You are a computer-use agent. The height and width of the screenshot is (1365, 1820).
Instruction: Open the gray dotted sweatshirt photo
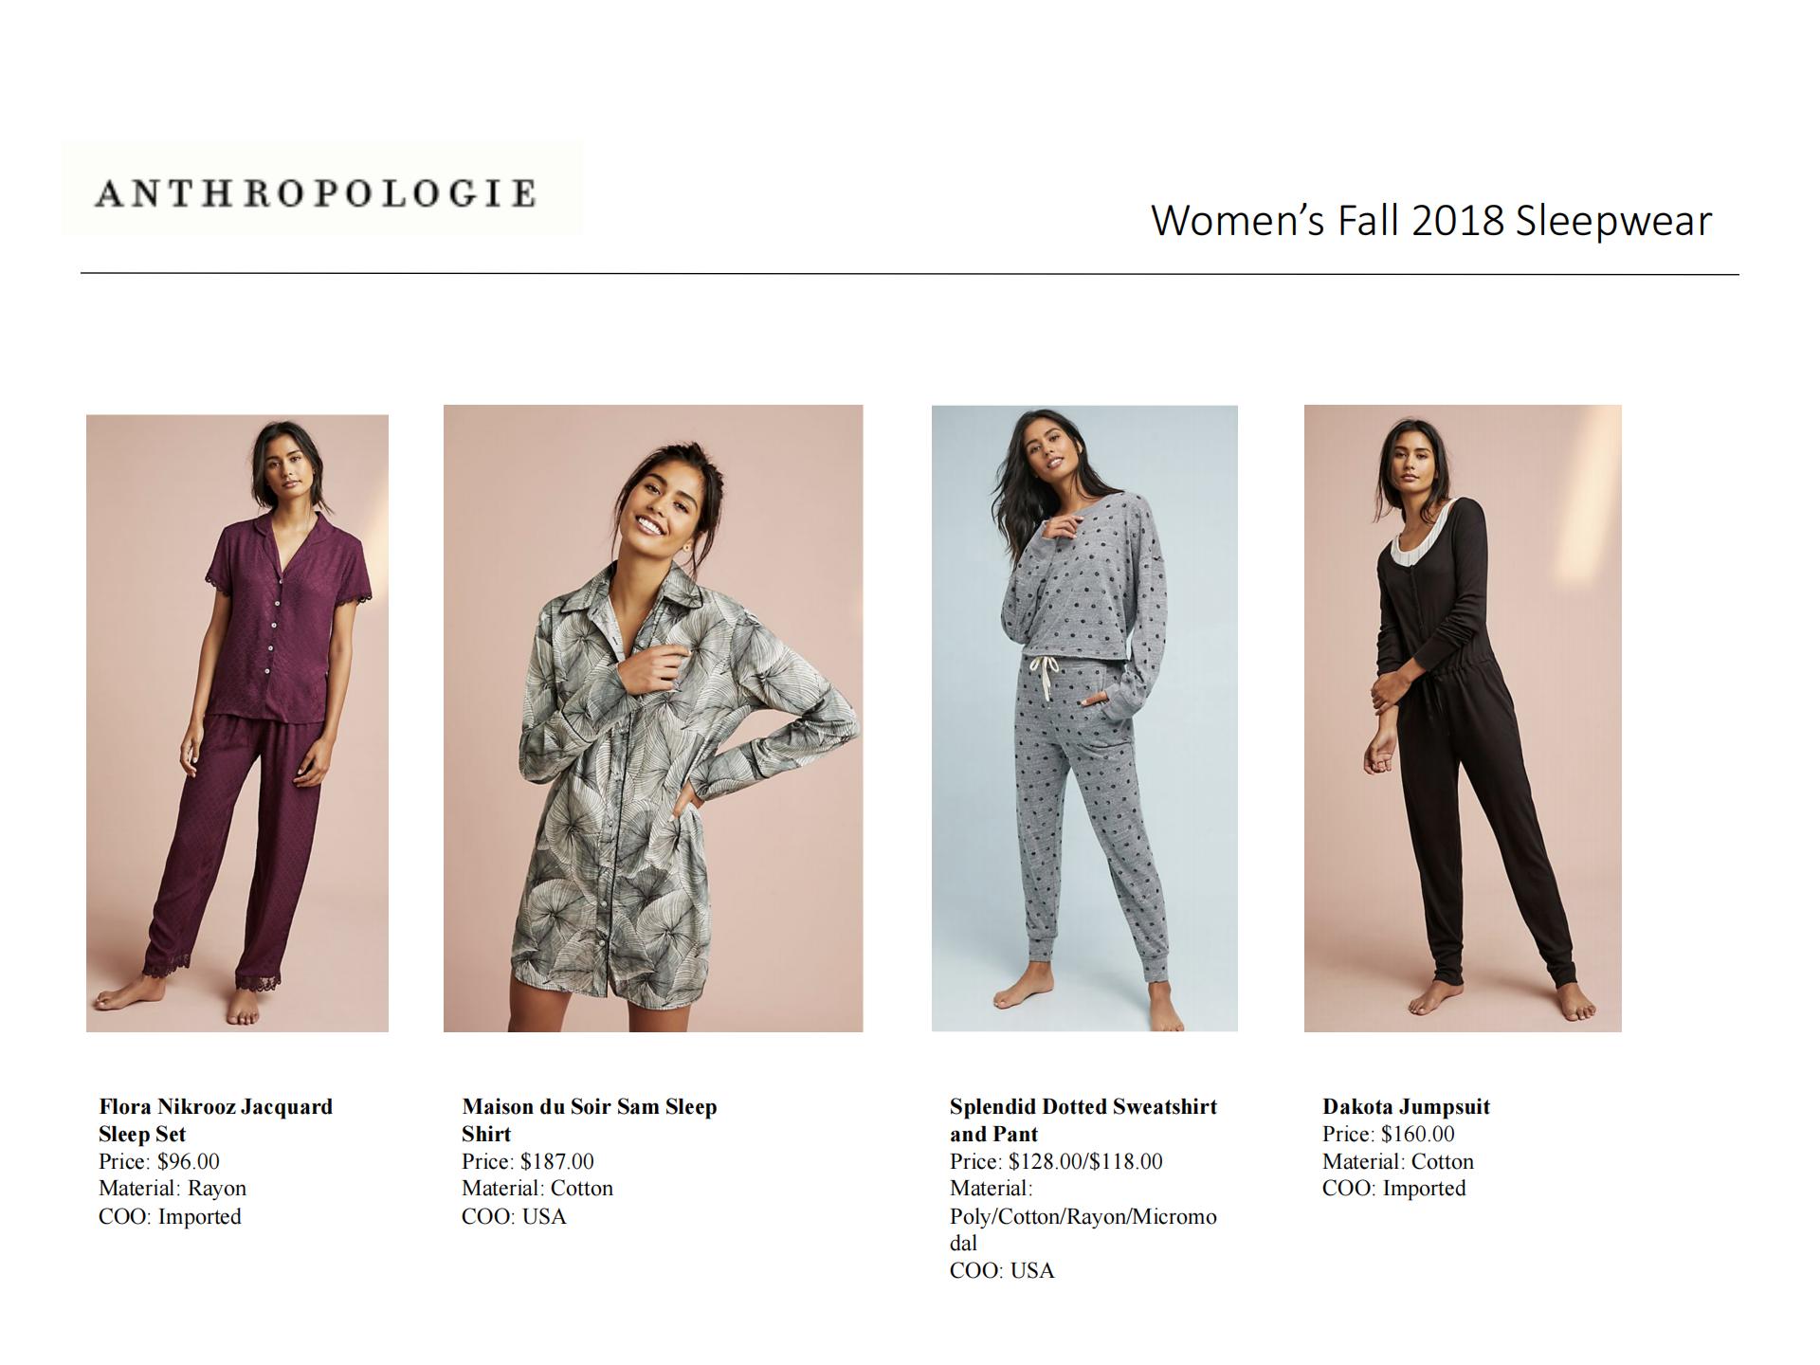point(1084,719)
